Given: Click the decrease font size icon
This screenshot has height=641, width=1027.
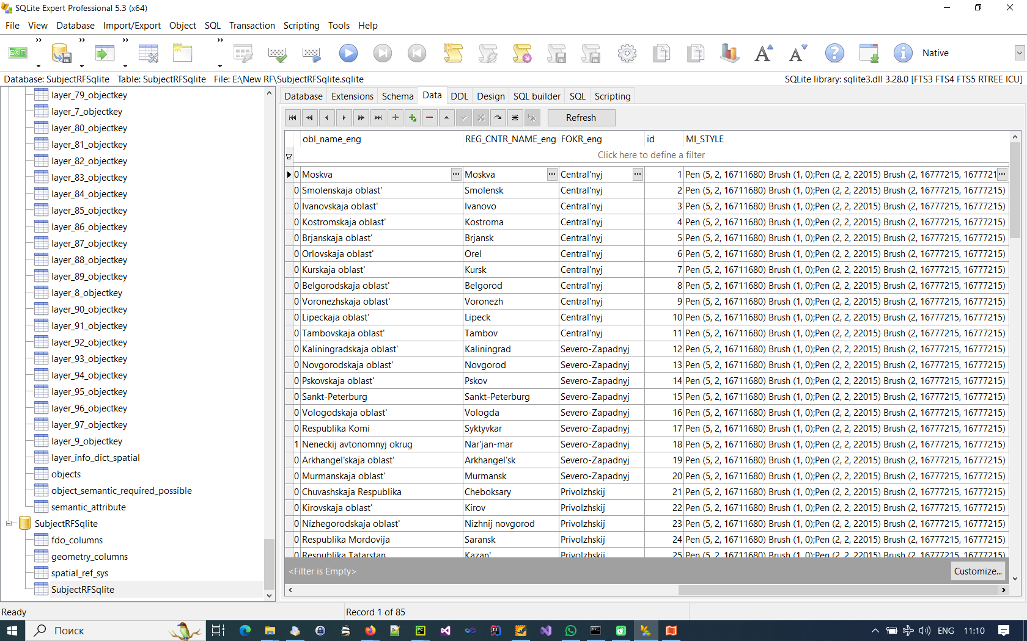Looking at the screenshot, I should coord(798,53).
